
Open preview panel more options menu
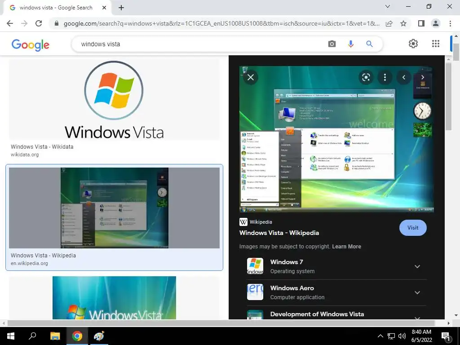385,77
